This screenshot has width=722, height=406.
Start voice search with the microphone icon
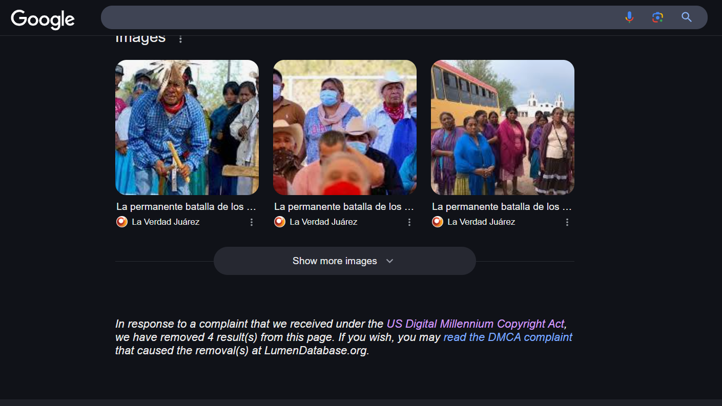629,17
